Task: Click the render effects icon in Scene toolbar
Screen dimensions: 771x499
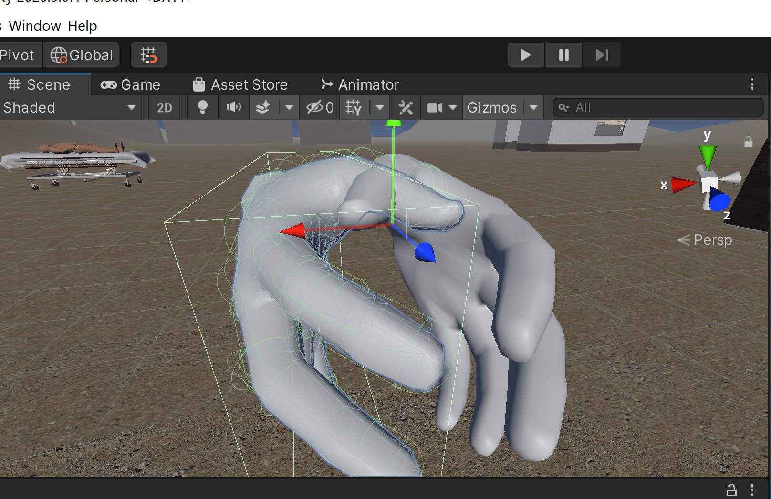Action: tap(264, 107)
